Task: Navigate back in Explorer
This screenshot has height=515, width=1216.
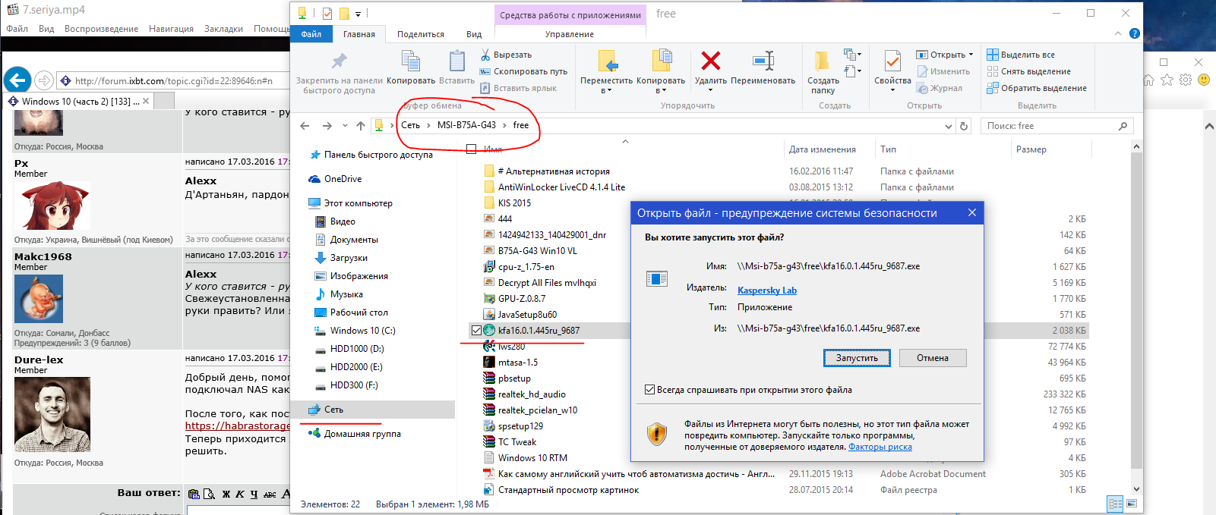Action: pos(305,126)
